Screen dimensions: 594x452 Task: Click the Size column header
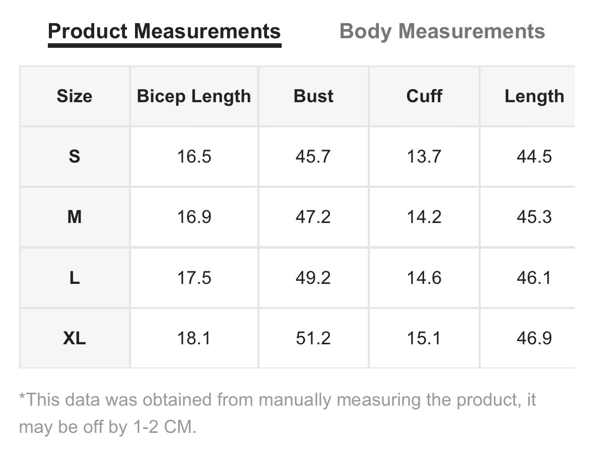pyautogui.click(x=75, y=96)
